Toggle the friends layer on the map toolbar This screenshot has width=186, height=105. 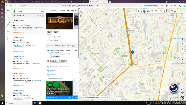coord(148,11)
